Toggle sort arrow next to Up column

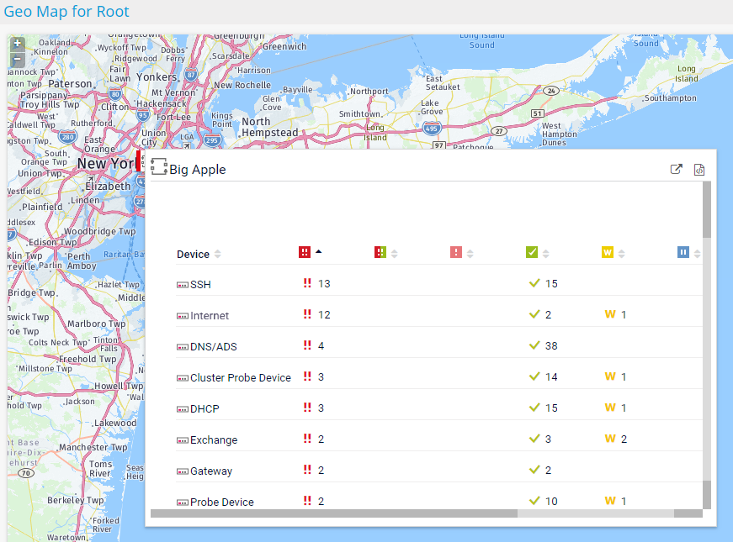[545, 254]
